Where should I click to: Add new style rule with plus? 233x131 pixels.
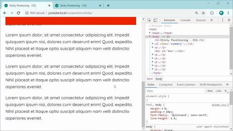click(226, 91)
